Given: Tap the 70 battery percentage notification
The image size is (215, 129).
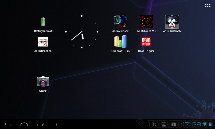Looking at the screenshot, I should pos(155,125).
